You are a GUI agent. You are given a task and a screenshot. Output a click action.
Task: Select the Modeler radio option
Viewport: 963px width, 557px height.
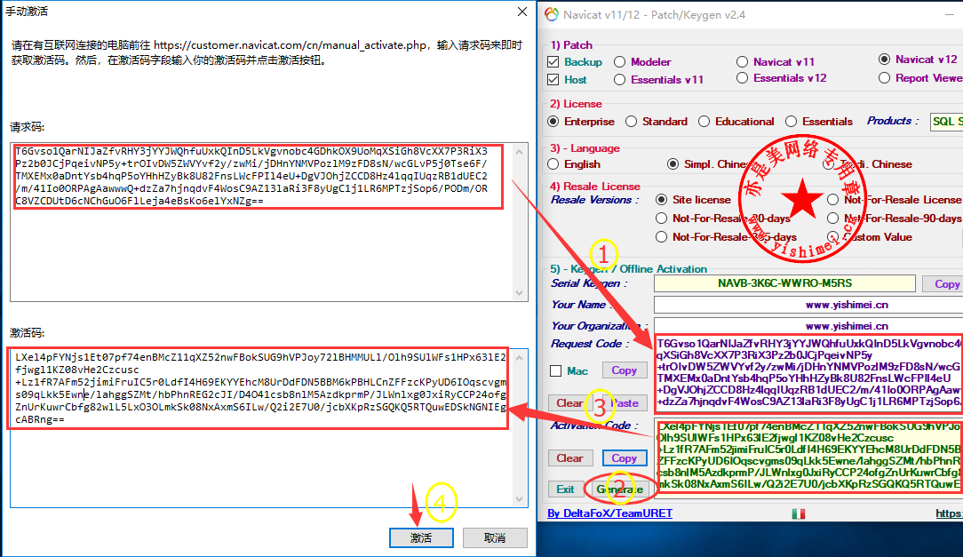click(x=620, y=62)
